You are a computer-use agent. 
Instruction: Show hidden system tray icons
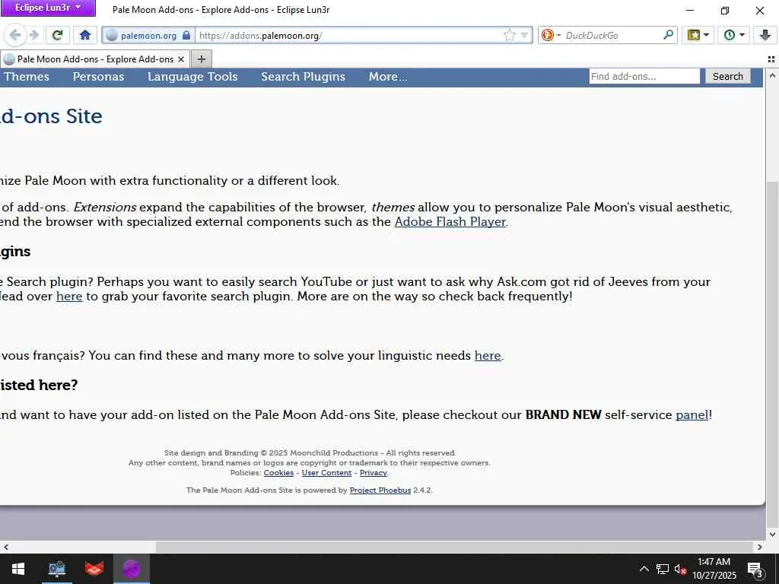tap(644, 569)
